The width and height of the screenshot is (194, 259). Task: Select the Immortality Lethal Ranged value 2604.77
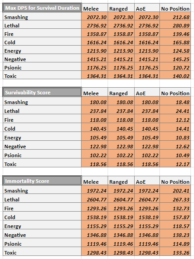coord(121,199)
